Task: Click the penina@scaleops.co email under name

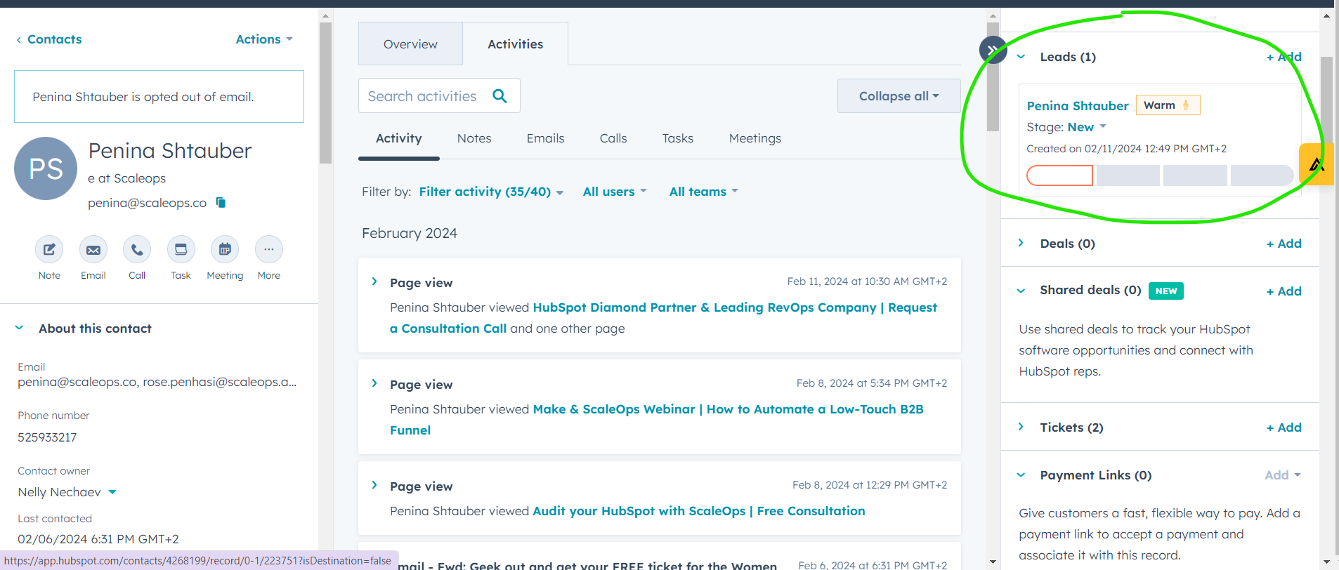Action: tap(147, 203)
